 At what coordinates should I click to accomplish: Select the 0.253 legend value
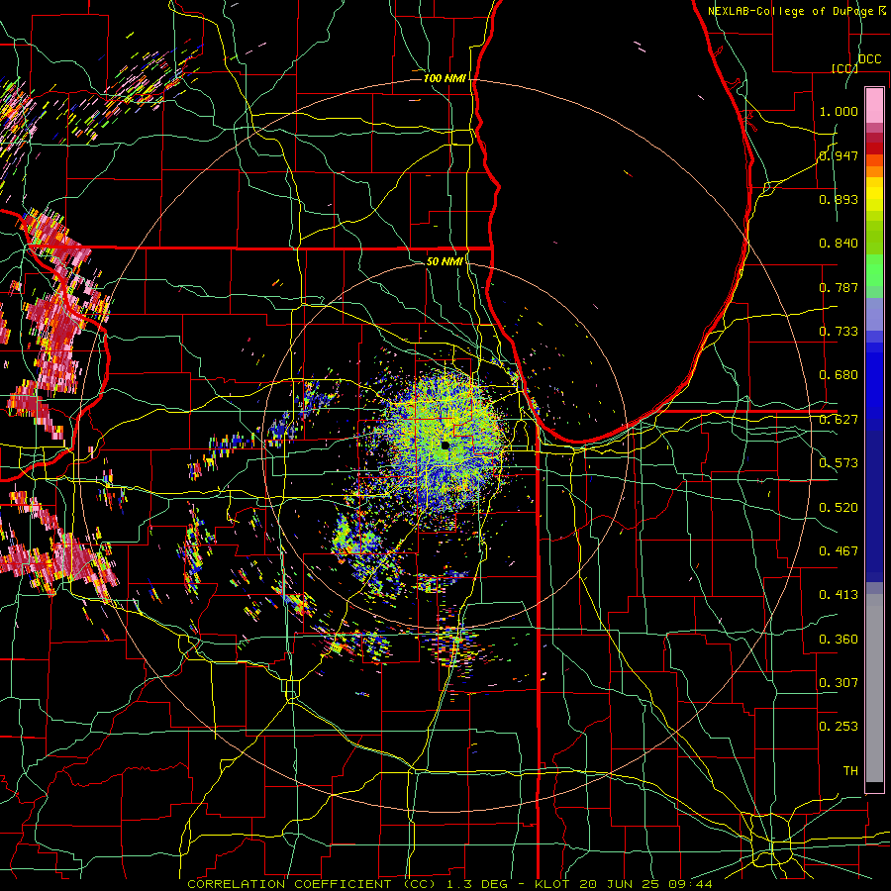point(839,727)
